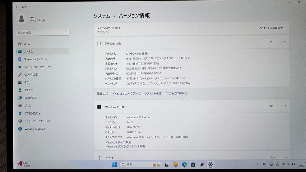This screenshot has height=172, width=306.
Task: Open システムの詳細設定 link
Action: click(176, 93)
